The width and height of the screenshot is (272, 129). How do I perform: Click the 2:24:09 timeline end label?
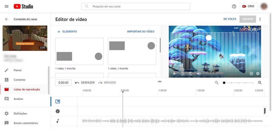pyautogui.click(x=259, y=90)
